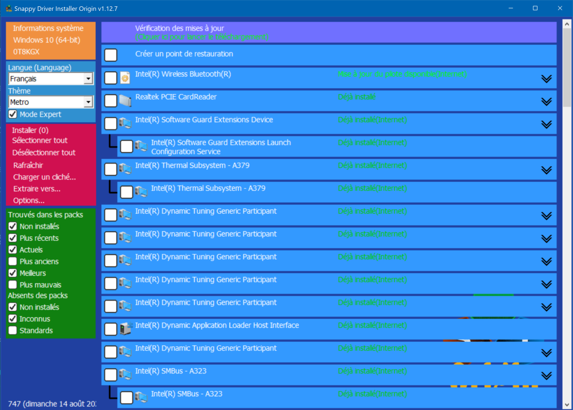
Task: Uncheck the Actuels filter
Action: (x=13, y=249)
